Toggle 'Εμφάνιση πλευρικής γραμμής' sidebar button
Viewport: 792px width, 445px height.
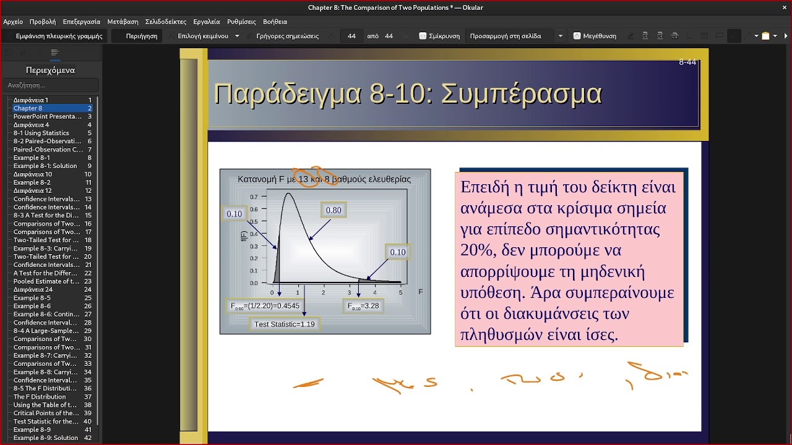pyautogui.click(x=54, y=36)
